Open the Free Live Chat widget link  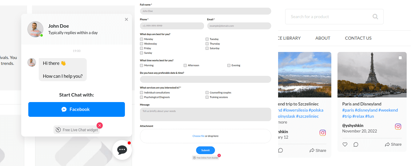click(x=77, y=130)
